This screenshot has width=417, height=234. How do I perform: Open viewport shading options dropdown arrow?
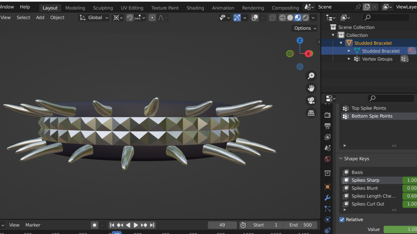click(313, 17)
